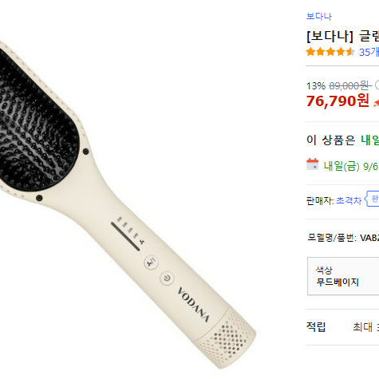Click the 모델명/품번 model label
Screen dimensions: 379x379
[332, 237]
